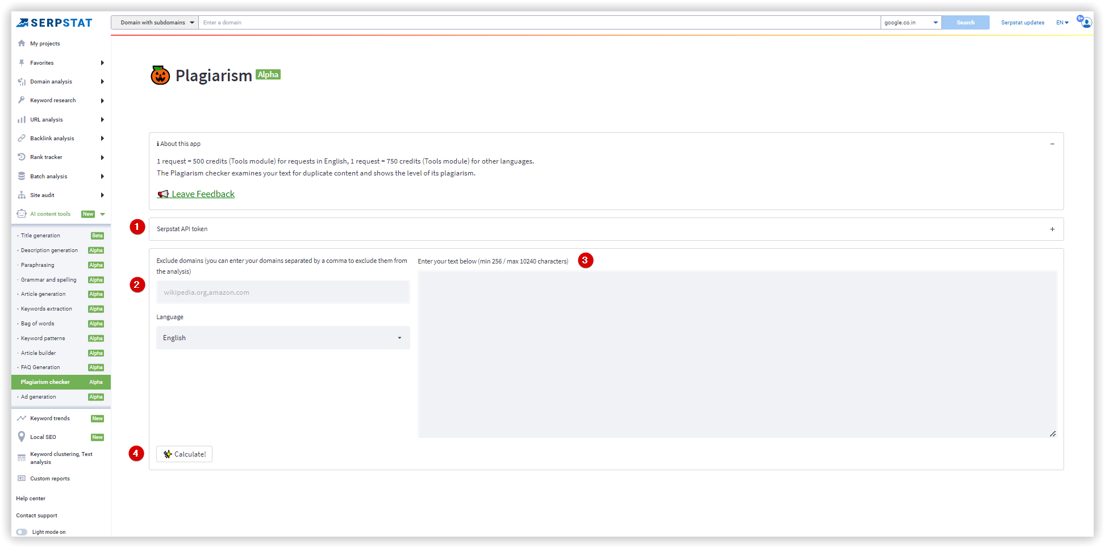Click the Rank tracker icon
This screenshot has height=548, width=1105.
point(22,157)
